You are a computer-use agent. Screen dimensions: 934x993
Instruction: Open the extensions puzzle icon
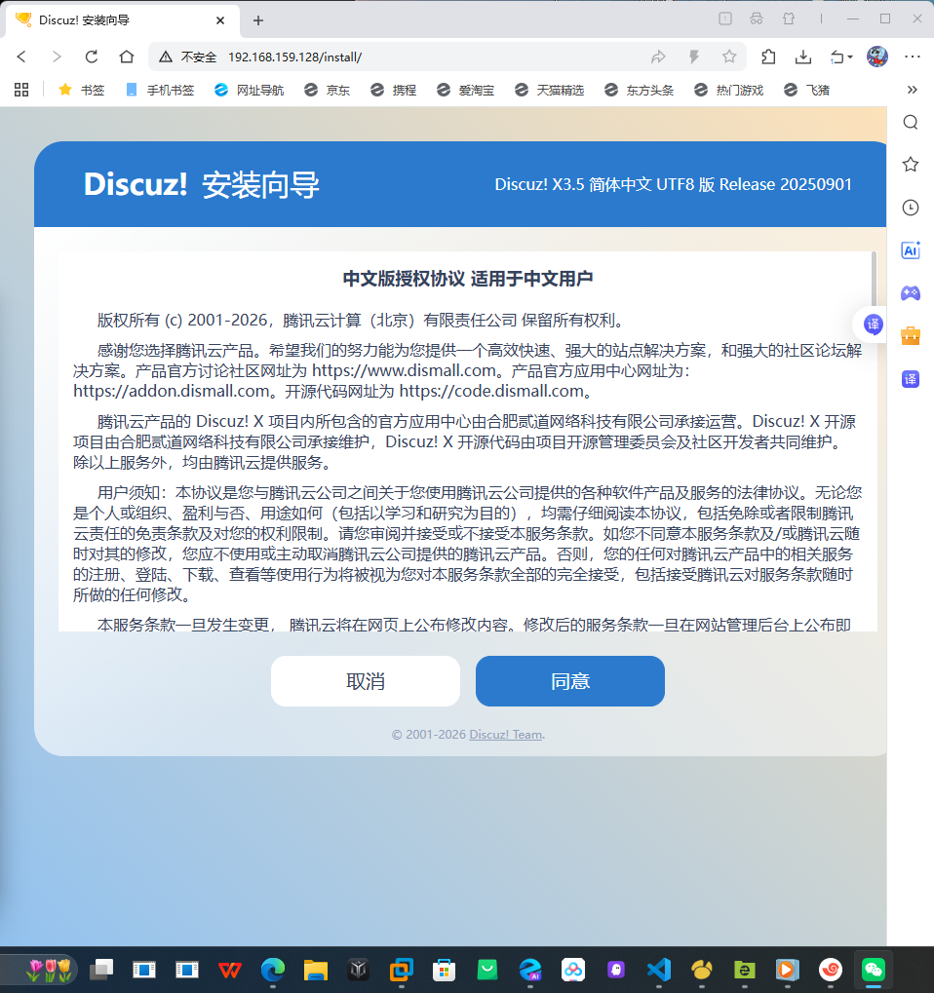point(768,57)
